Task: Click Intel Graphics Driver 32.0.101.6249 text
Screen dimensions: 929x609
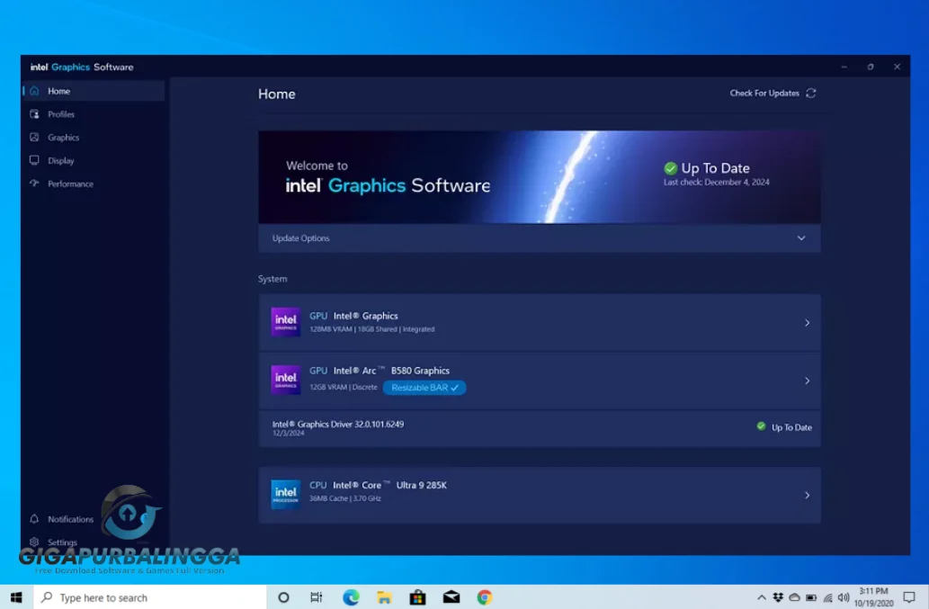Action: [x=338, y=424]
